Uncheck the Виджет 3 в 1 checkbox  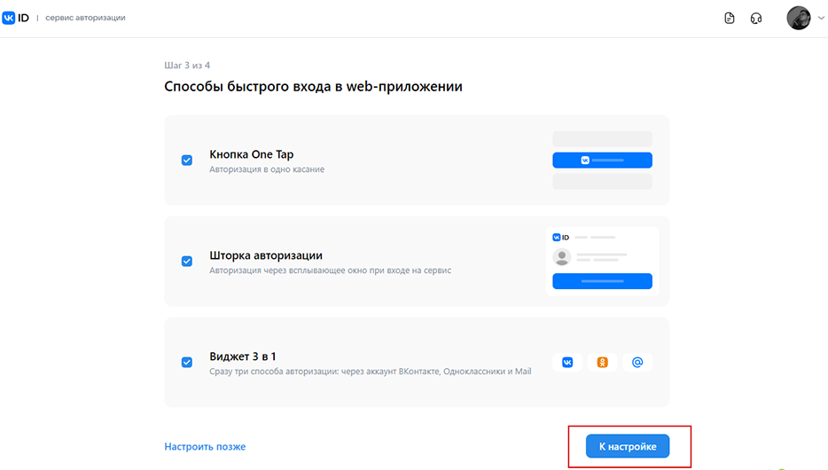(187, 363)
